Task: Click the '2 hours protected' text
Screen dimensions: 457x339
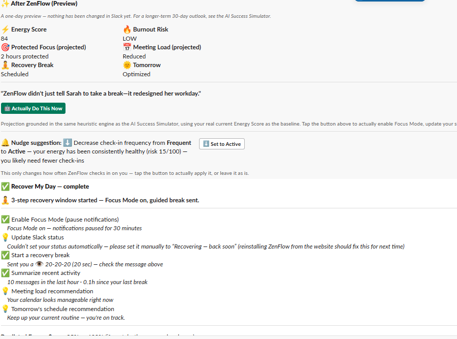Action: (x=25, y=56)
